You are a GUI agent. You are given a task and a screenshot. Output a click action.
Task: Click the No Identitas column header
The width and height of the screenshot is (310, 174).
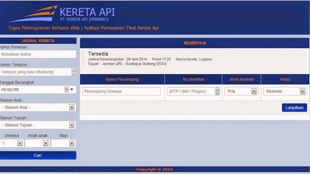(x=194, y=79)
